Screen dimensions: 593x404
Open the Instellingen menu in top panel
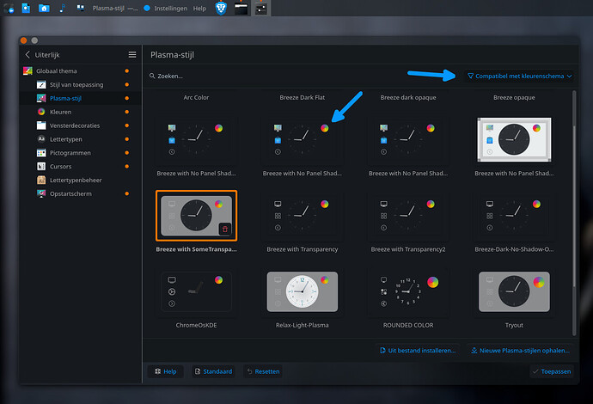170,9
